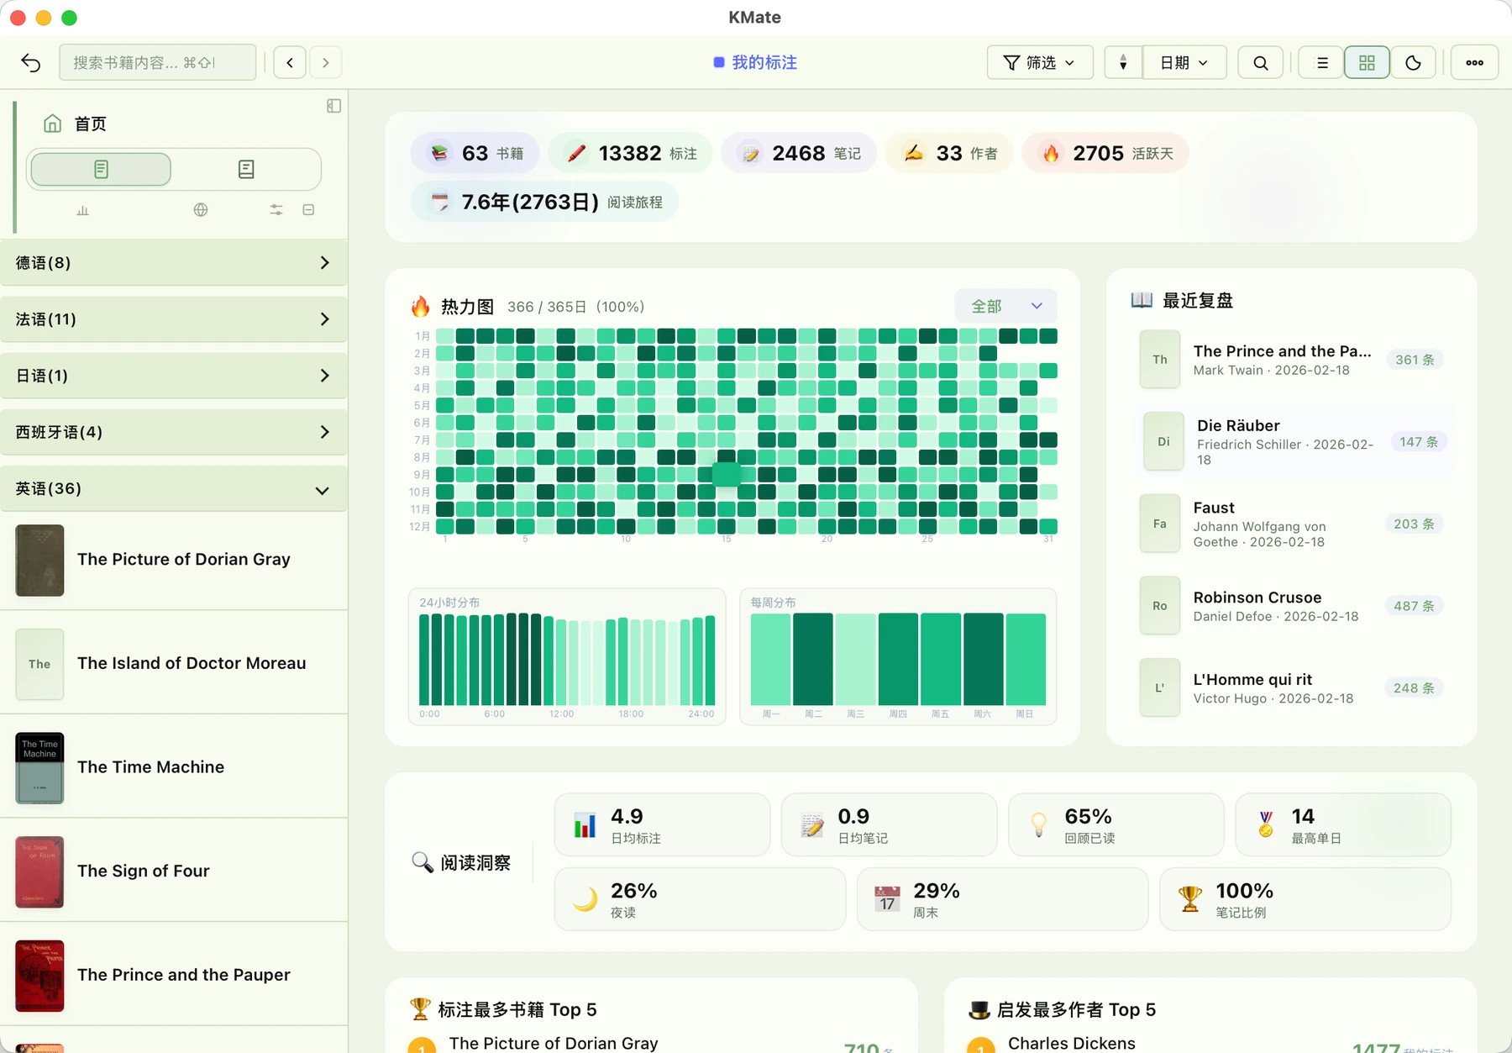Viewport: 1512px width, 1053px height.
Task: Go to previous page with left chevron
Action: pyautogui.click(x=290, y=63)
